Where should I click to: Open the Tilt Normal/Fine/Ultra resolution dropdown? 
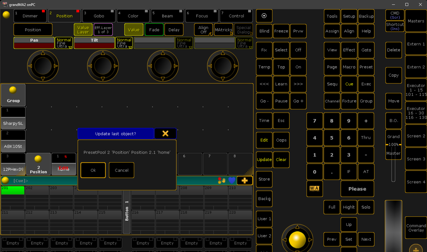124,43
